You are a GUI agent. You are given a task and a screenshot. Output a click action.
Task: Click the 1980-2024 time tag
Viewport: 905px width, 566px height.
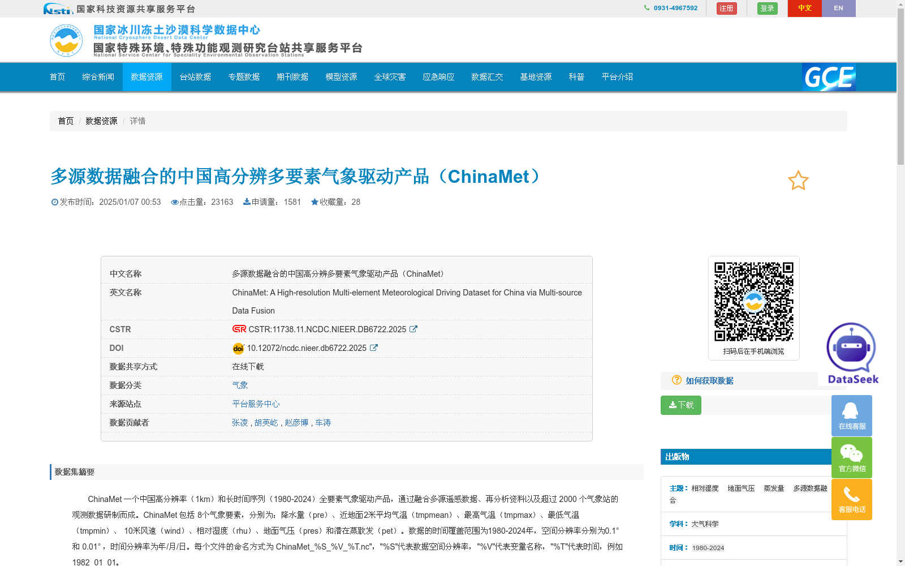coord(708,548)
